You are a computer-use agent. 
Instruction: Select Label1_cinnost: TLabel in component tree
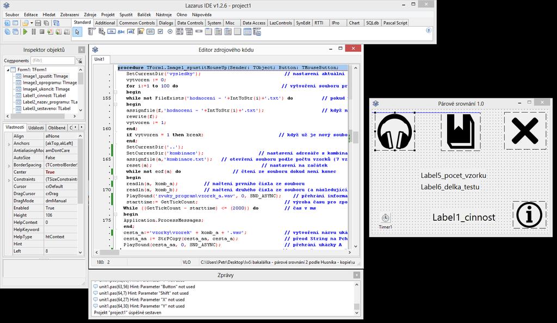click(x=45, y=96)
